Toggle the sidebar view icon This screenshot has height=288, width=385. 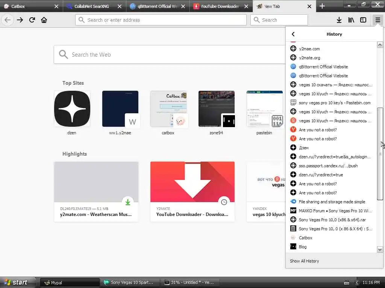tap(363, 20)
